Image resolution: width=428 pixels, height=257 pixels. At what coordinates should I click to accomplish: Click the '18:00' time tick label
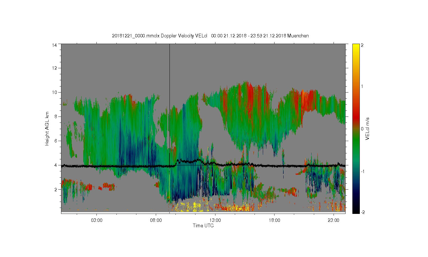point(274,220)
